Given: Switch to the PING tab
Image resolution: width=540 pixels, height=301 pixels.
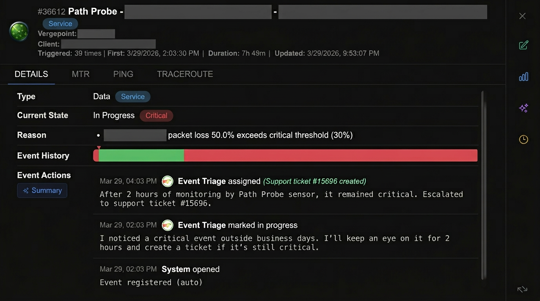Looking at the screenshot, I should pyautogui.click(x=123, y=74).
